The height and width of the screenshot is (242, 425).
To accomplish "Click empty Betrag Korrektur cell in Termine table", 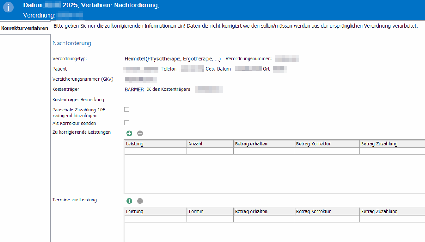I will [327, 219].
